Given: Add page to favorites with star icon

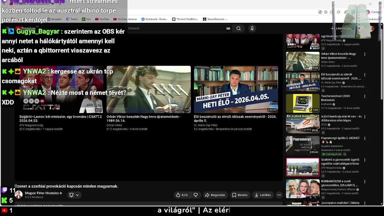Looking at the screenshot, I should pyautogui.click(x=331, y=12).
